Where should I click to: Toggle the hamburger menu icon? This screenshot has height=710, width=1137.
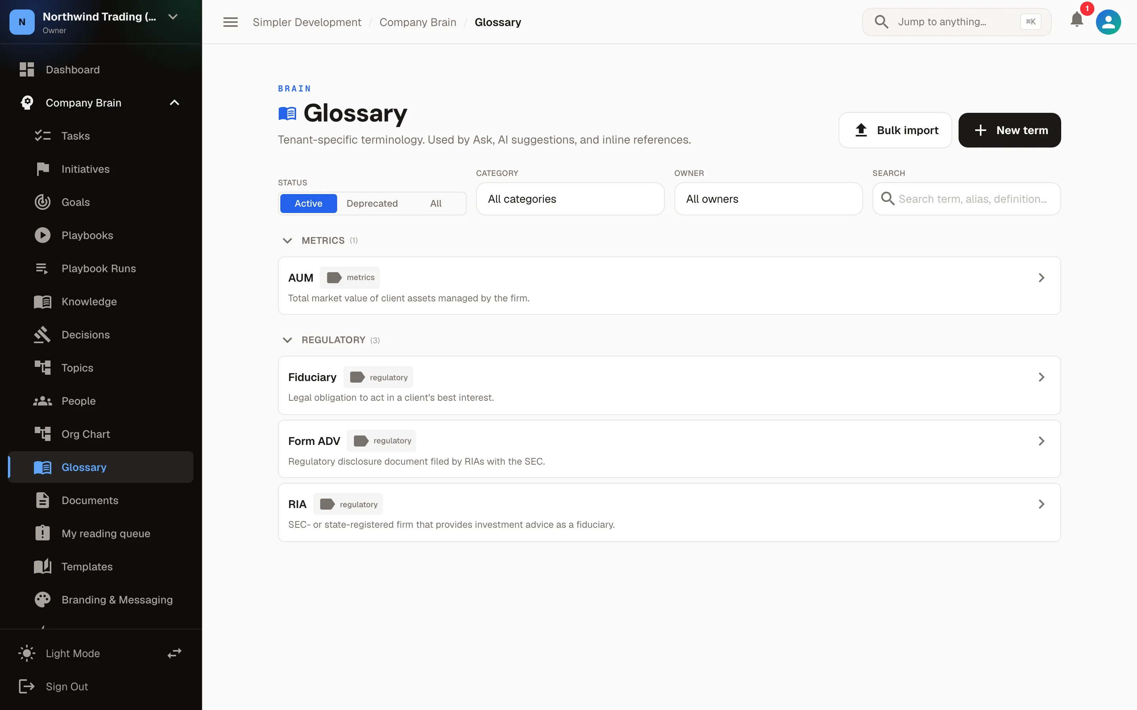230,22
